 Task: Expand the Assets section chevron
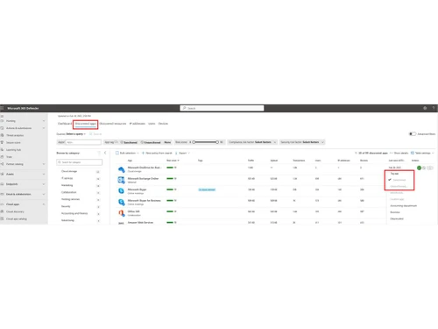click(44, 174)
